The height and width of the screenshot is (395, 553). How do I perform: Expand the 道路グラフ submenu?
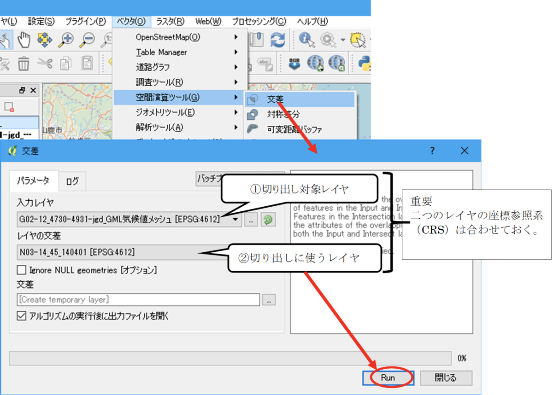180,67
